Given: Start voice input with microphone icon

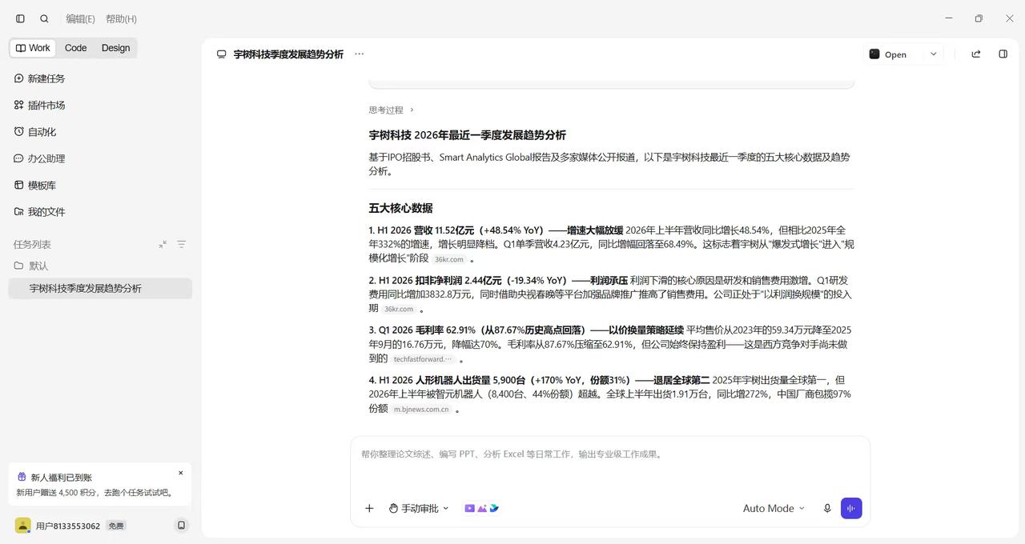Looking at the screenshot, I should pos(827,508).
